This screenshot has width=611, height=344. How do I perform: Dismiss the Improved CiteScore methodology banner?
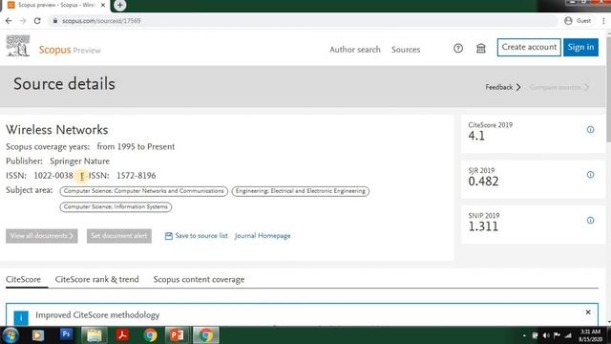pos(588,312)
